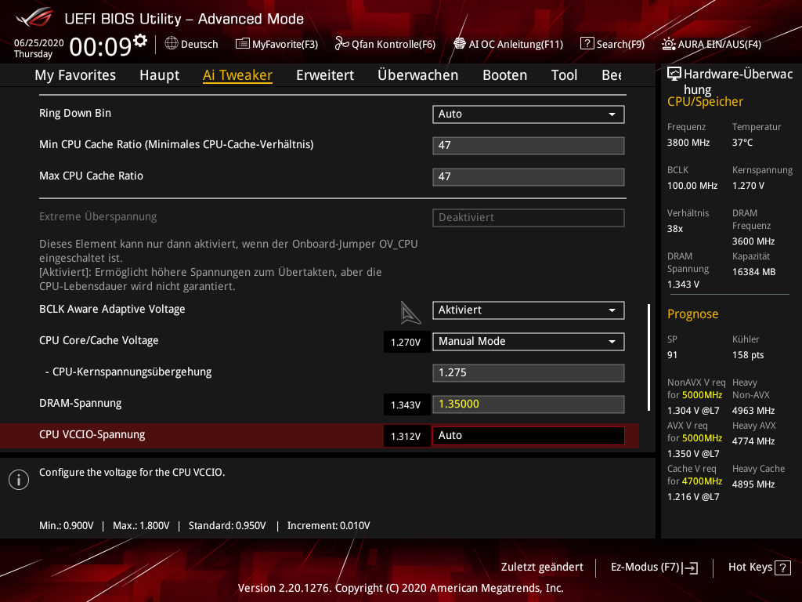Click the AI OC brain icon
Screen dimensions: 802x602
[x=460, y=44]
